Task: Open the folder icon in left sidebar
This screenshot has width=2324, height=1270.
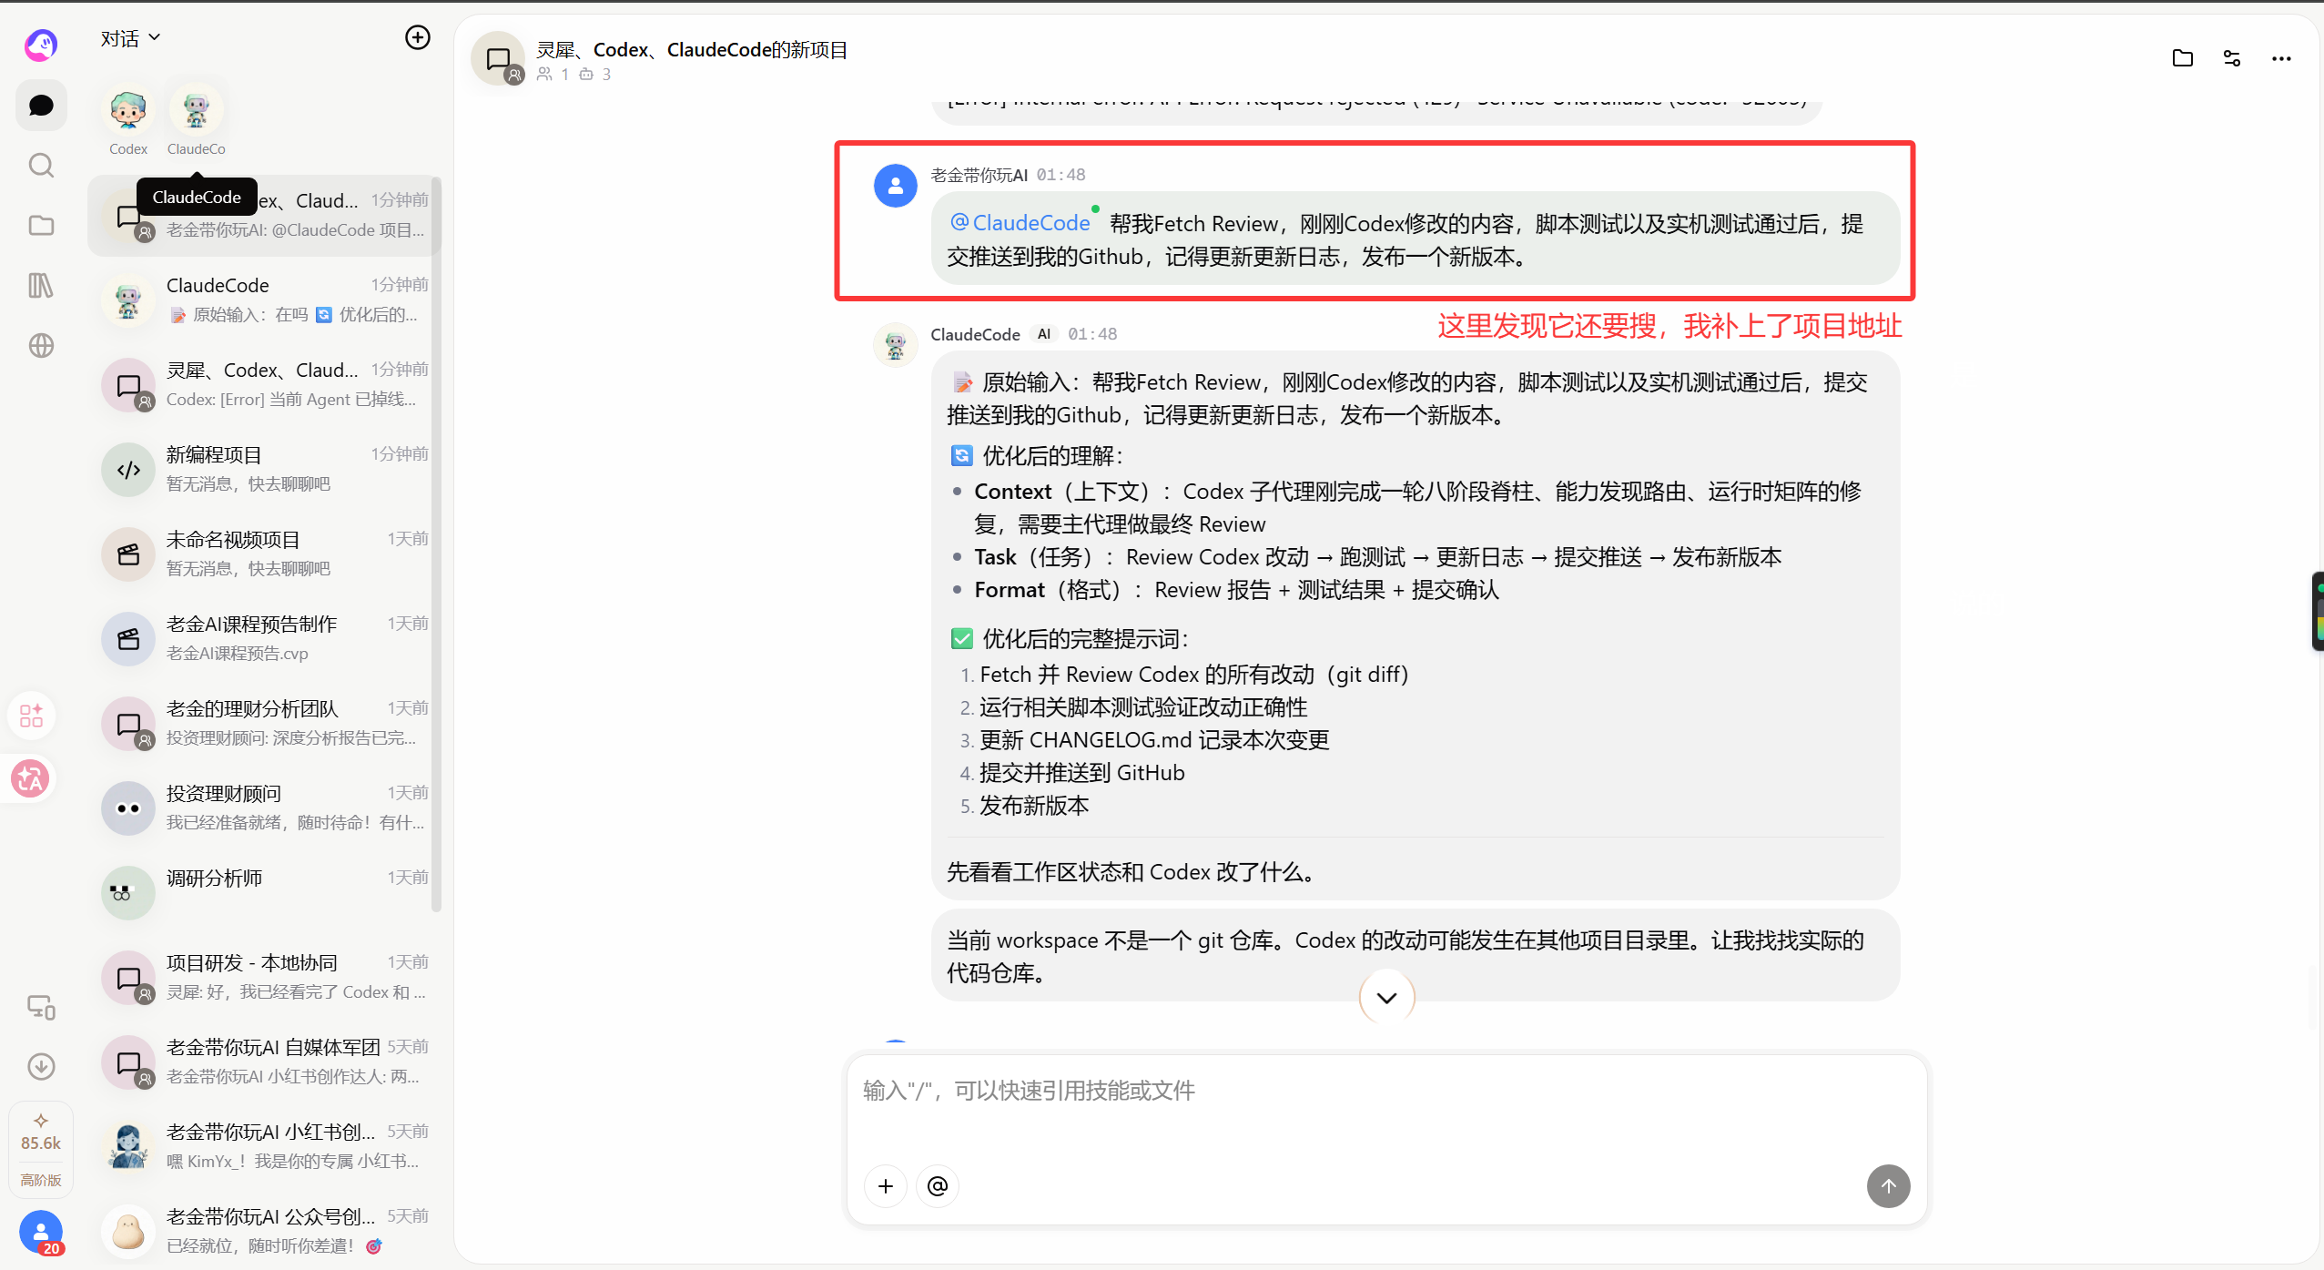Action: [41, 226]
